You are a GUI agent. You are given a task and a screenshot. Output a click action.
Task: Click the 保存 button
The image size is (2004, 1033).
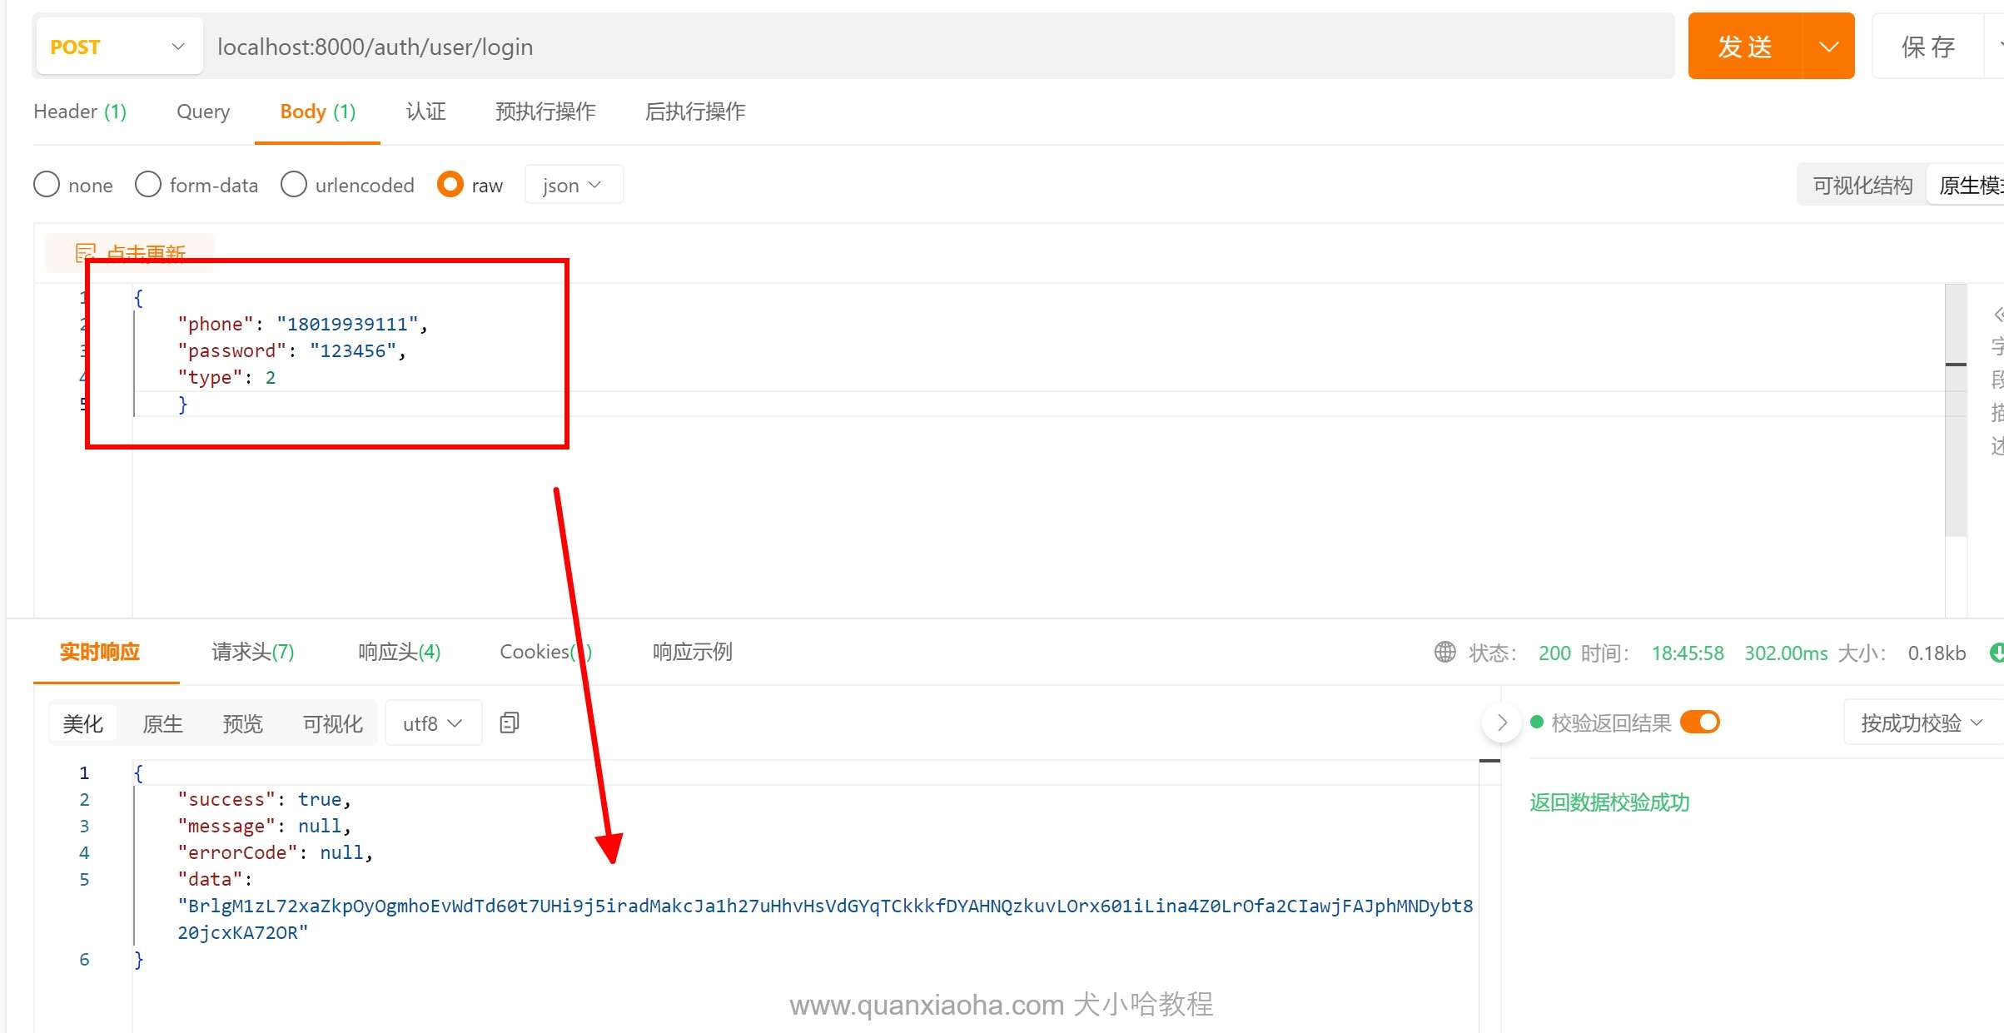click(1927, 47)
